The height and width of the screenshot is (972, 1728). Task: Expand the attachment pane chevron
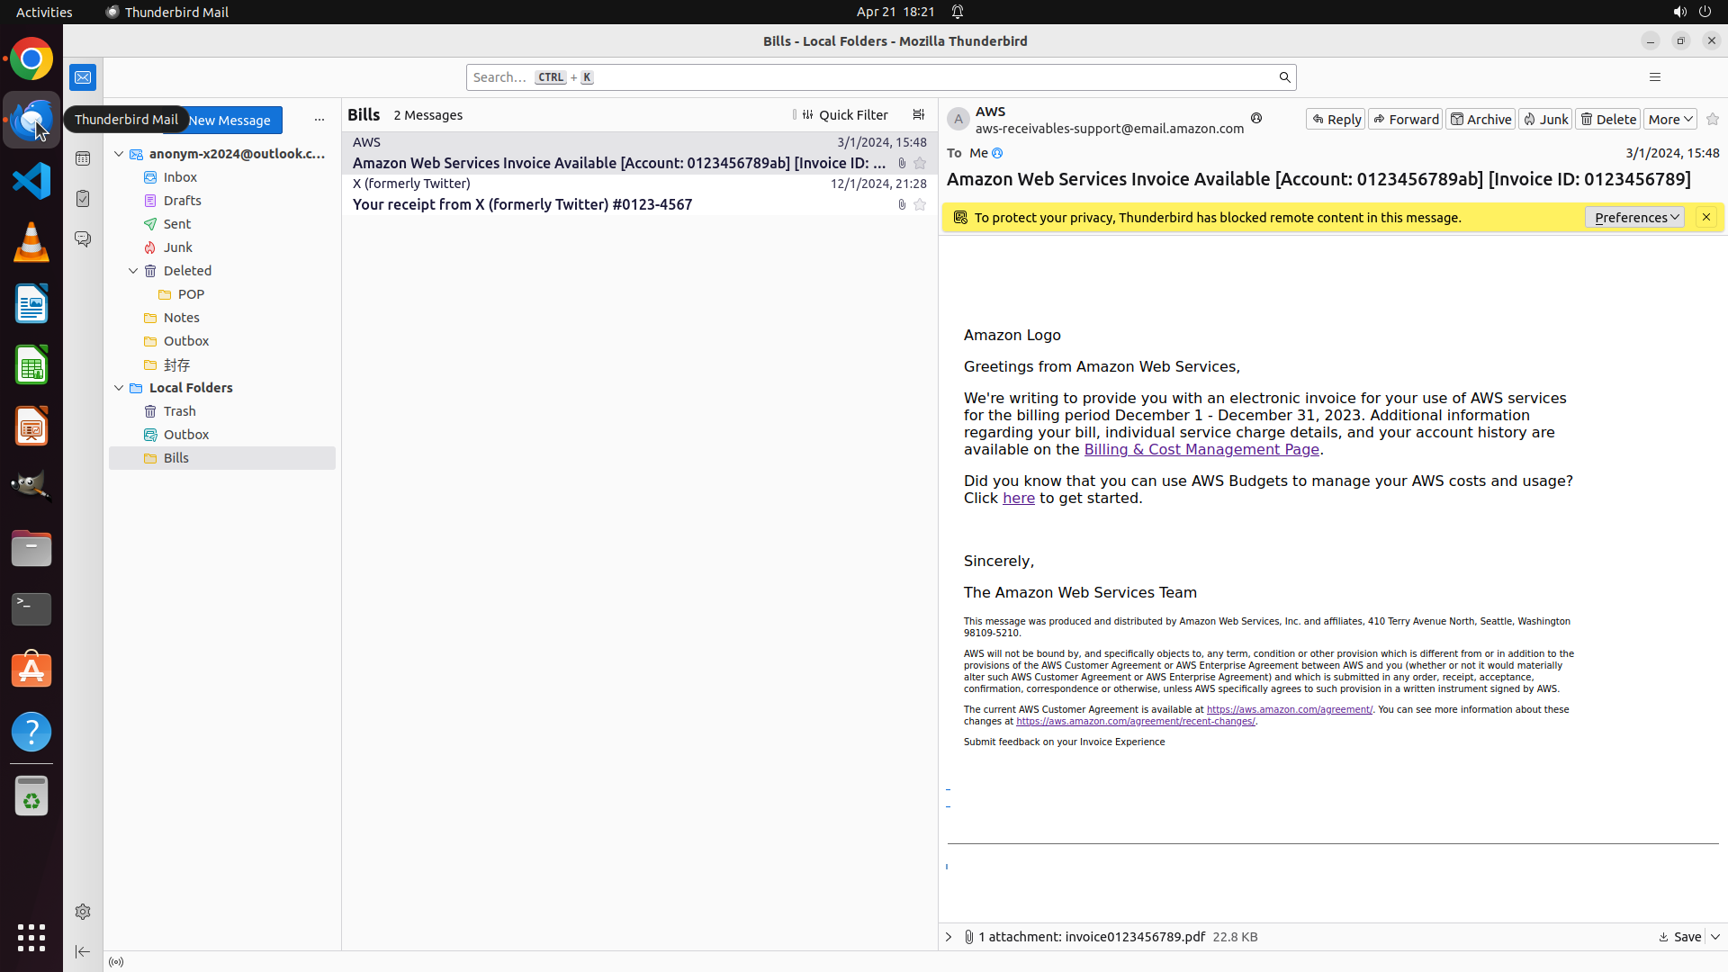(949, 937)
